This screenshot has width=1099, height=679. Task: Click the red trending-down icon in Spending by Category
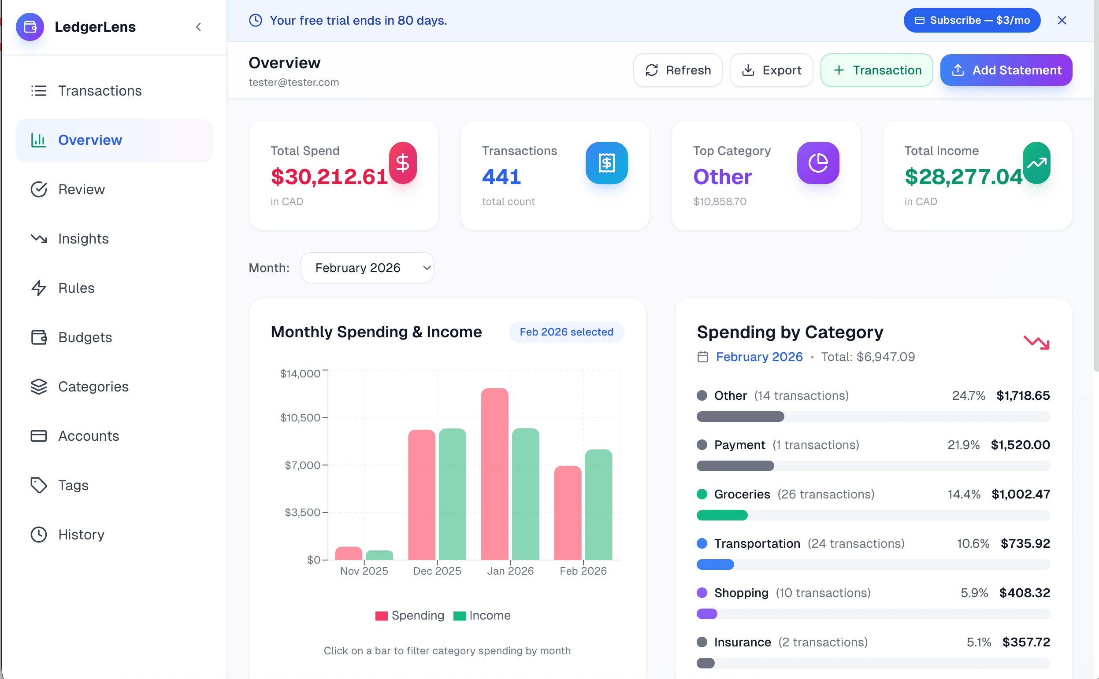[1036, 343]
